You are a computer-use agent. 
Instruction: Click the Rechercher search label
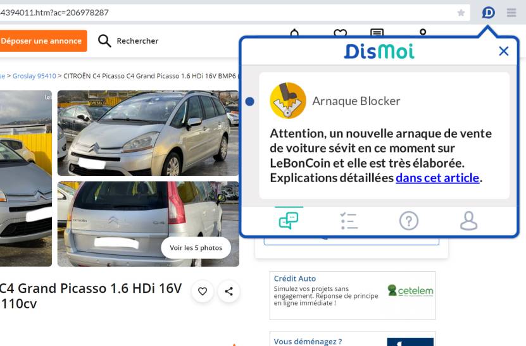click(137, 41)
